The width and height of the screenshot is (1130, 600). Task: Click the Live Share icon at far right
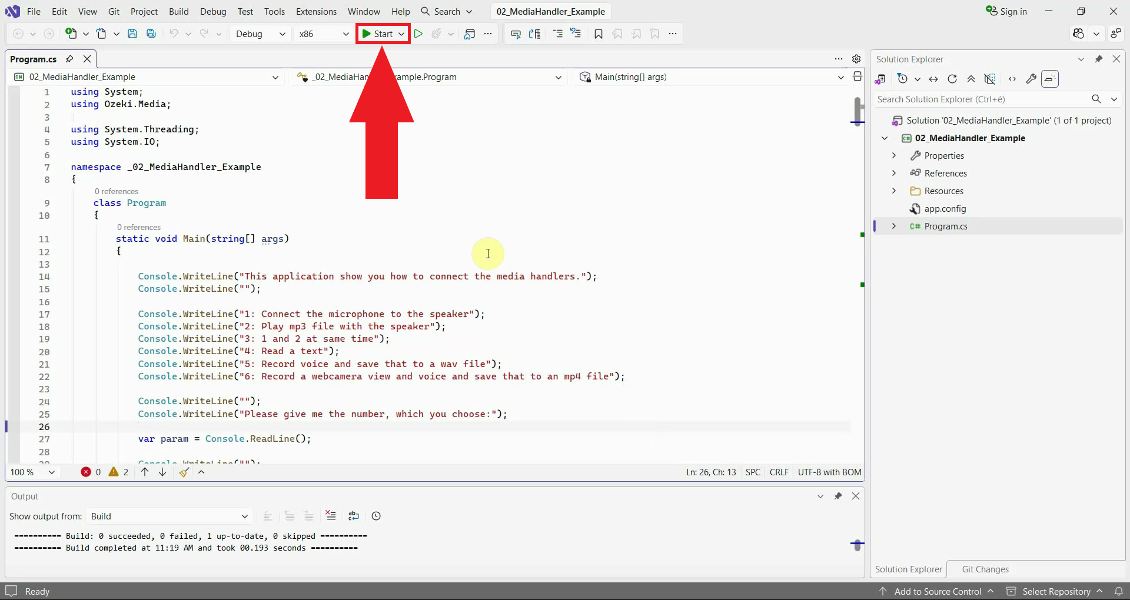pos(1115,34)
